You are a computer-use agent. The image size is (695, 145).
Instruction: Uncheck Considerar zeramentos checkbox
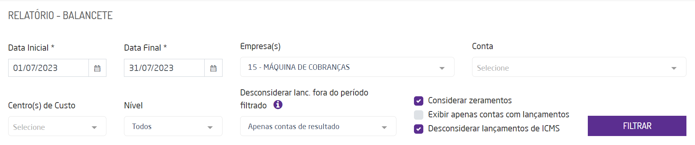tap(419, 101)
